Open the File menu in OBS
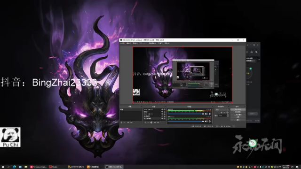301x169 pixels. pos(122,43)
